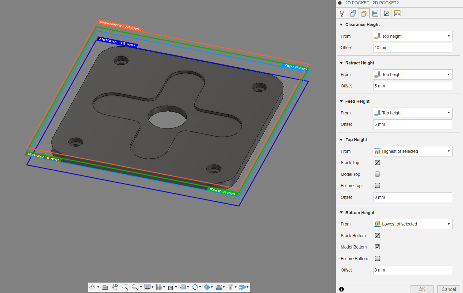The height and width of the screenshot is (293, 463).
Task: Activate the Orbit tool in navigation bar
Action: (92, 287)
